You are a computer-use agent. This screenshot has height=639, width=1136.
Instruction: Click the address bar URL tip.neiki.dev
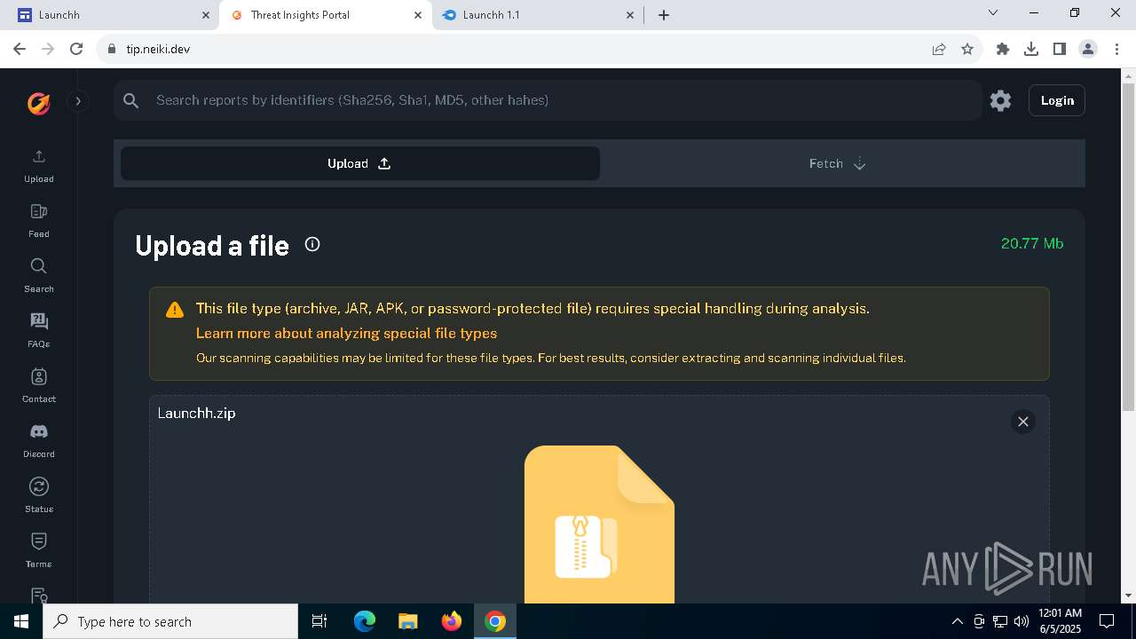(158, 50)
